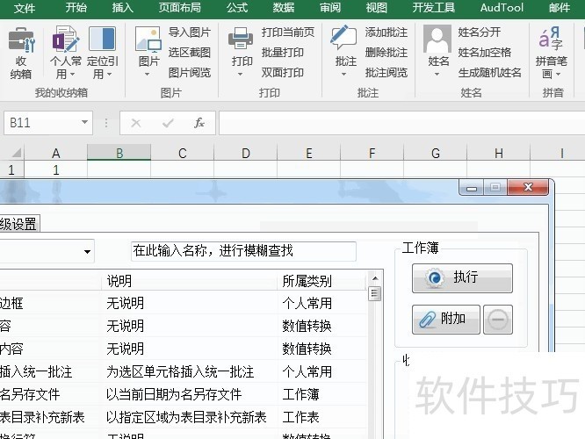The image size is (585, 439).
Task: Click the 说明 column header in list
Action: coord(189,281)
